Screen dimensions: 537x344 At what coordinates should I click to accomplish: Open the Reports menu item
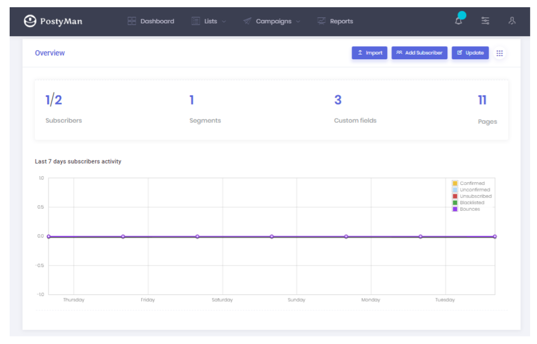341,21
